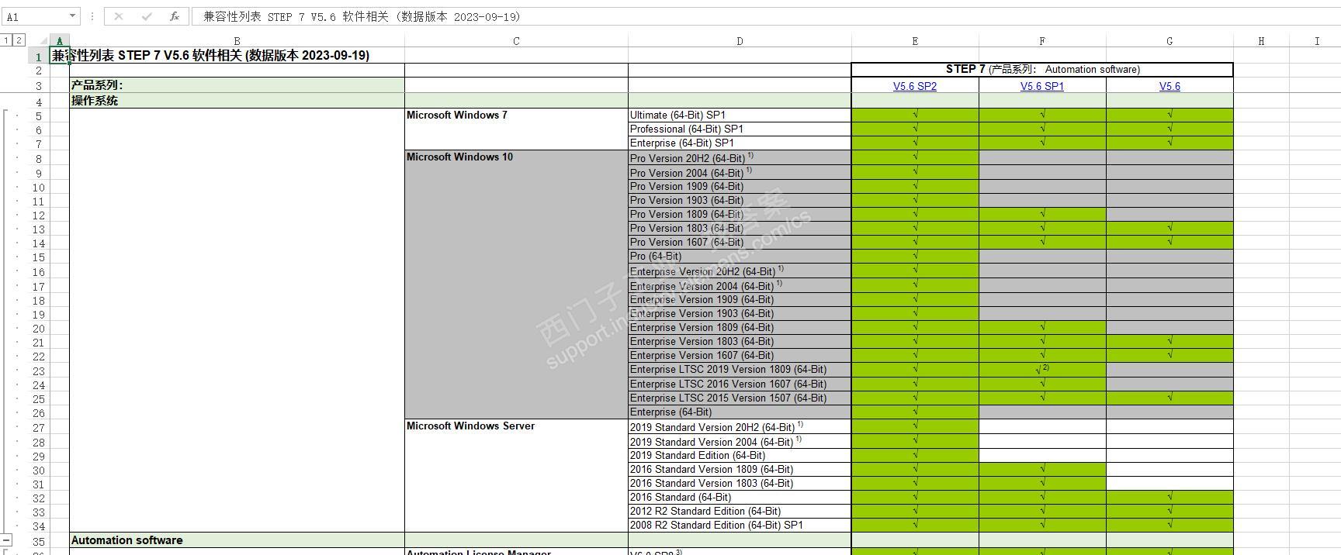Open the insert function fx icon

point(175,16)
